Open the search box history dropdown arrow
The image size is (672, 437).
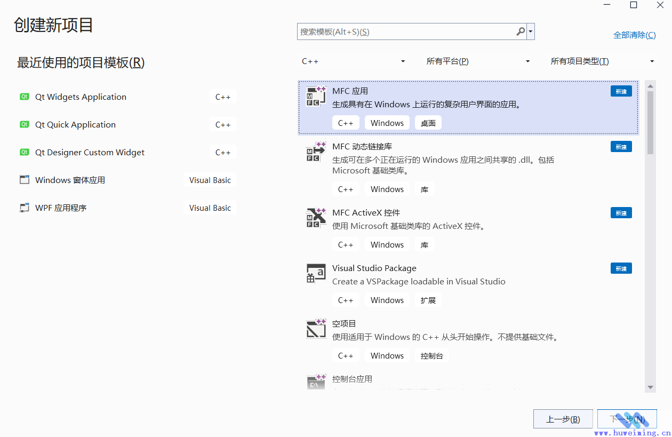531,31
